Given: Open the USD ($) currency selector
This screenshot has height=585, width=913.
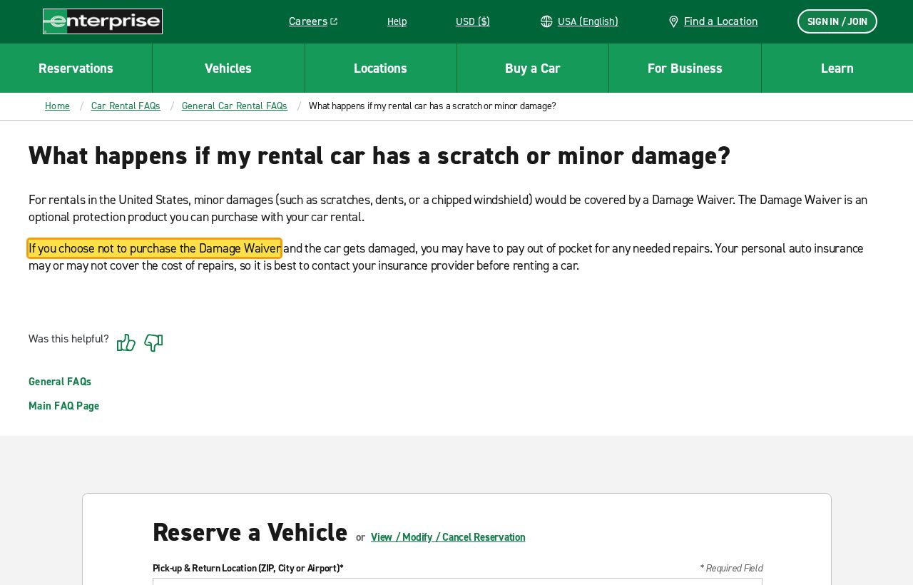Looking at the screenshot, I should (x=473, y=21).
